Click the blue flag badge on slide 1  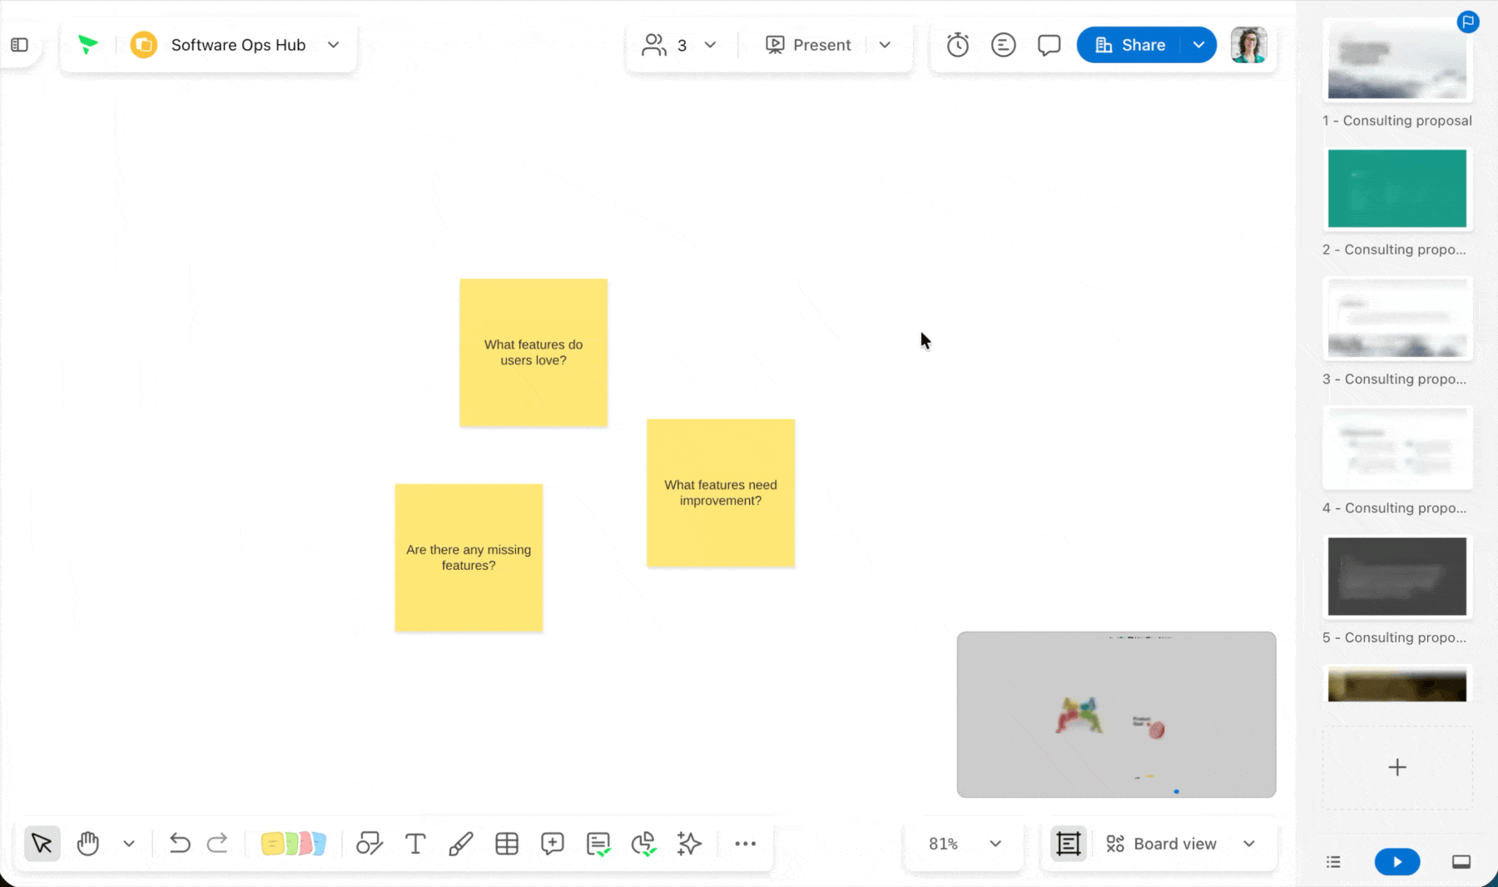click(1468, 22)
